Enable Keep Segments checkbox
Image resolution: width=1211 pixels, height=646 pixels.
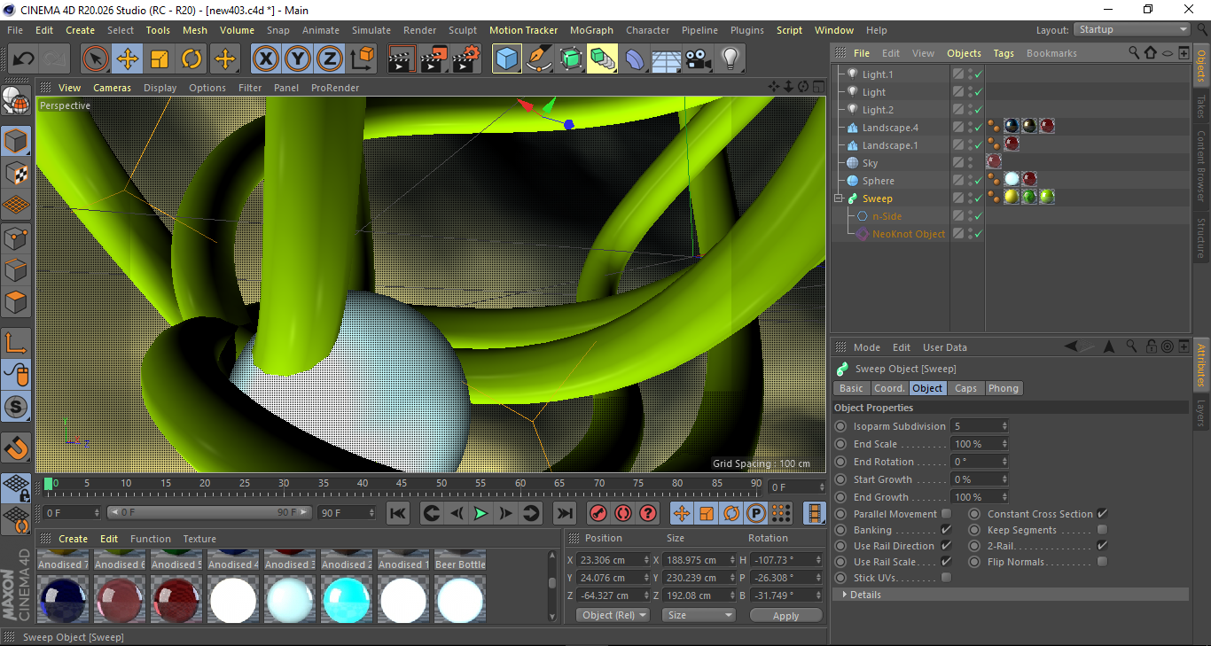pos(1102,530)
